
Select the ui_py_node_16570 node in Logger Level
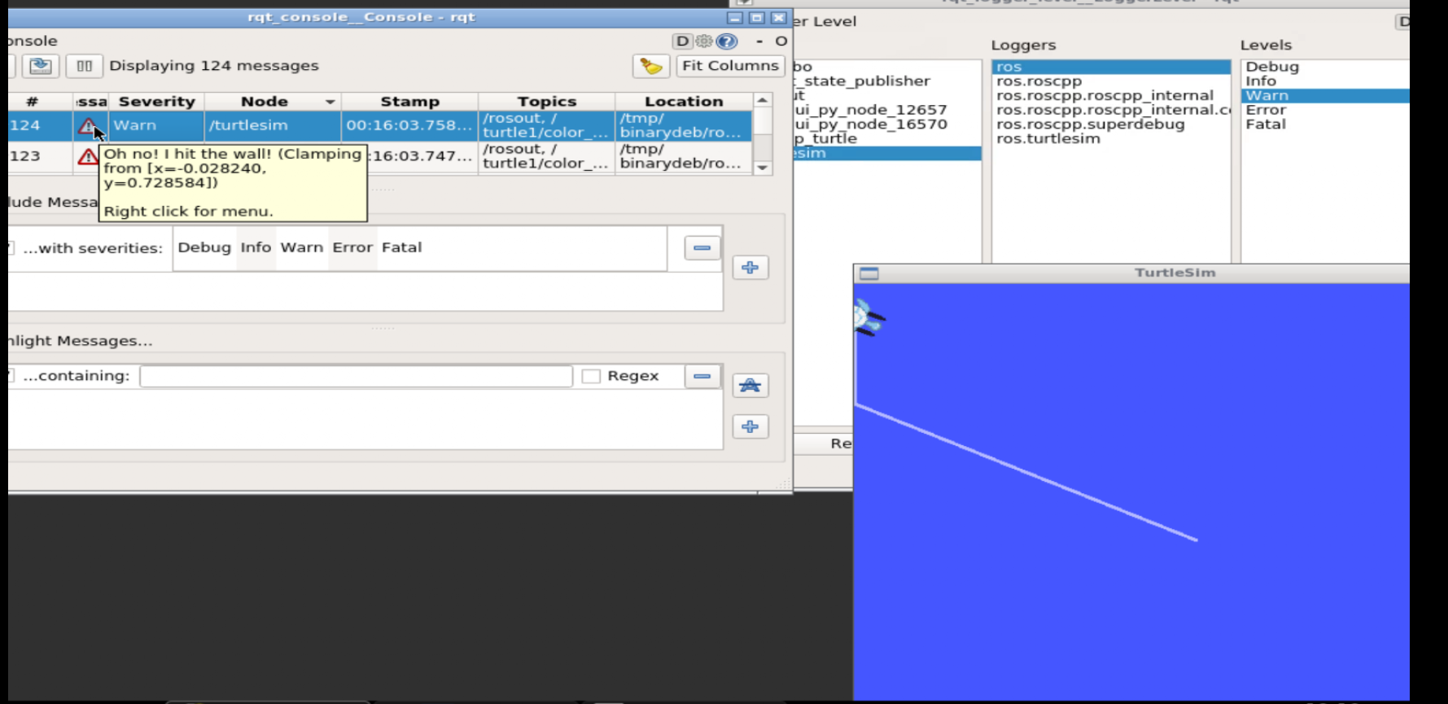[871, 125]
